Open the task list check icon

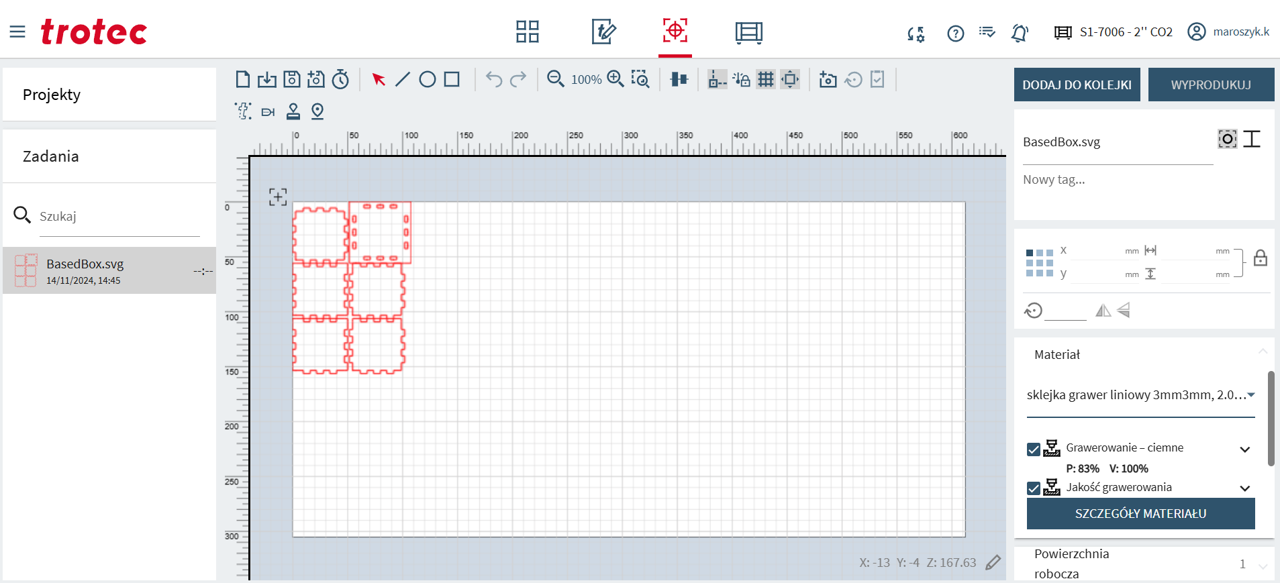(987, 32)
